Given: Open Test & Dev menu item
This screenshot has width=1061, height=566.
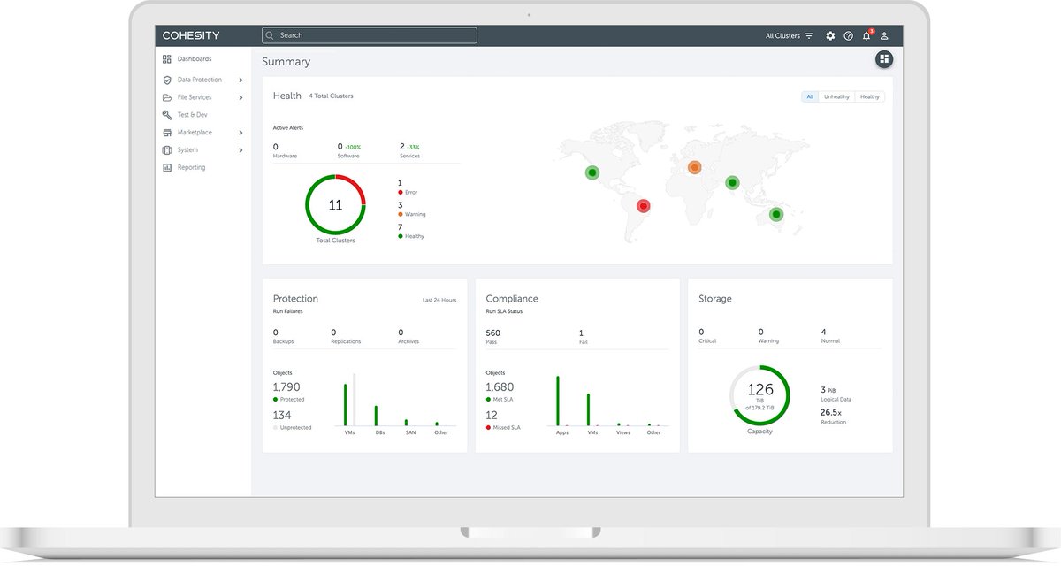Looking at the screenshot, I should click(x=192, y=115).
